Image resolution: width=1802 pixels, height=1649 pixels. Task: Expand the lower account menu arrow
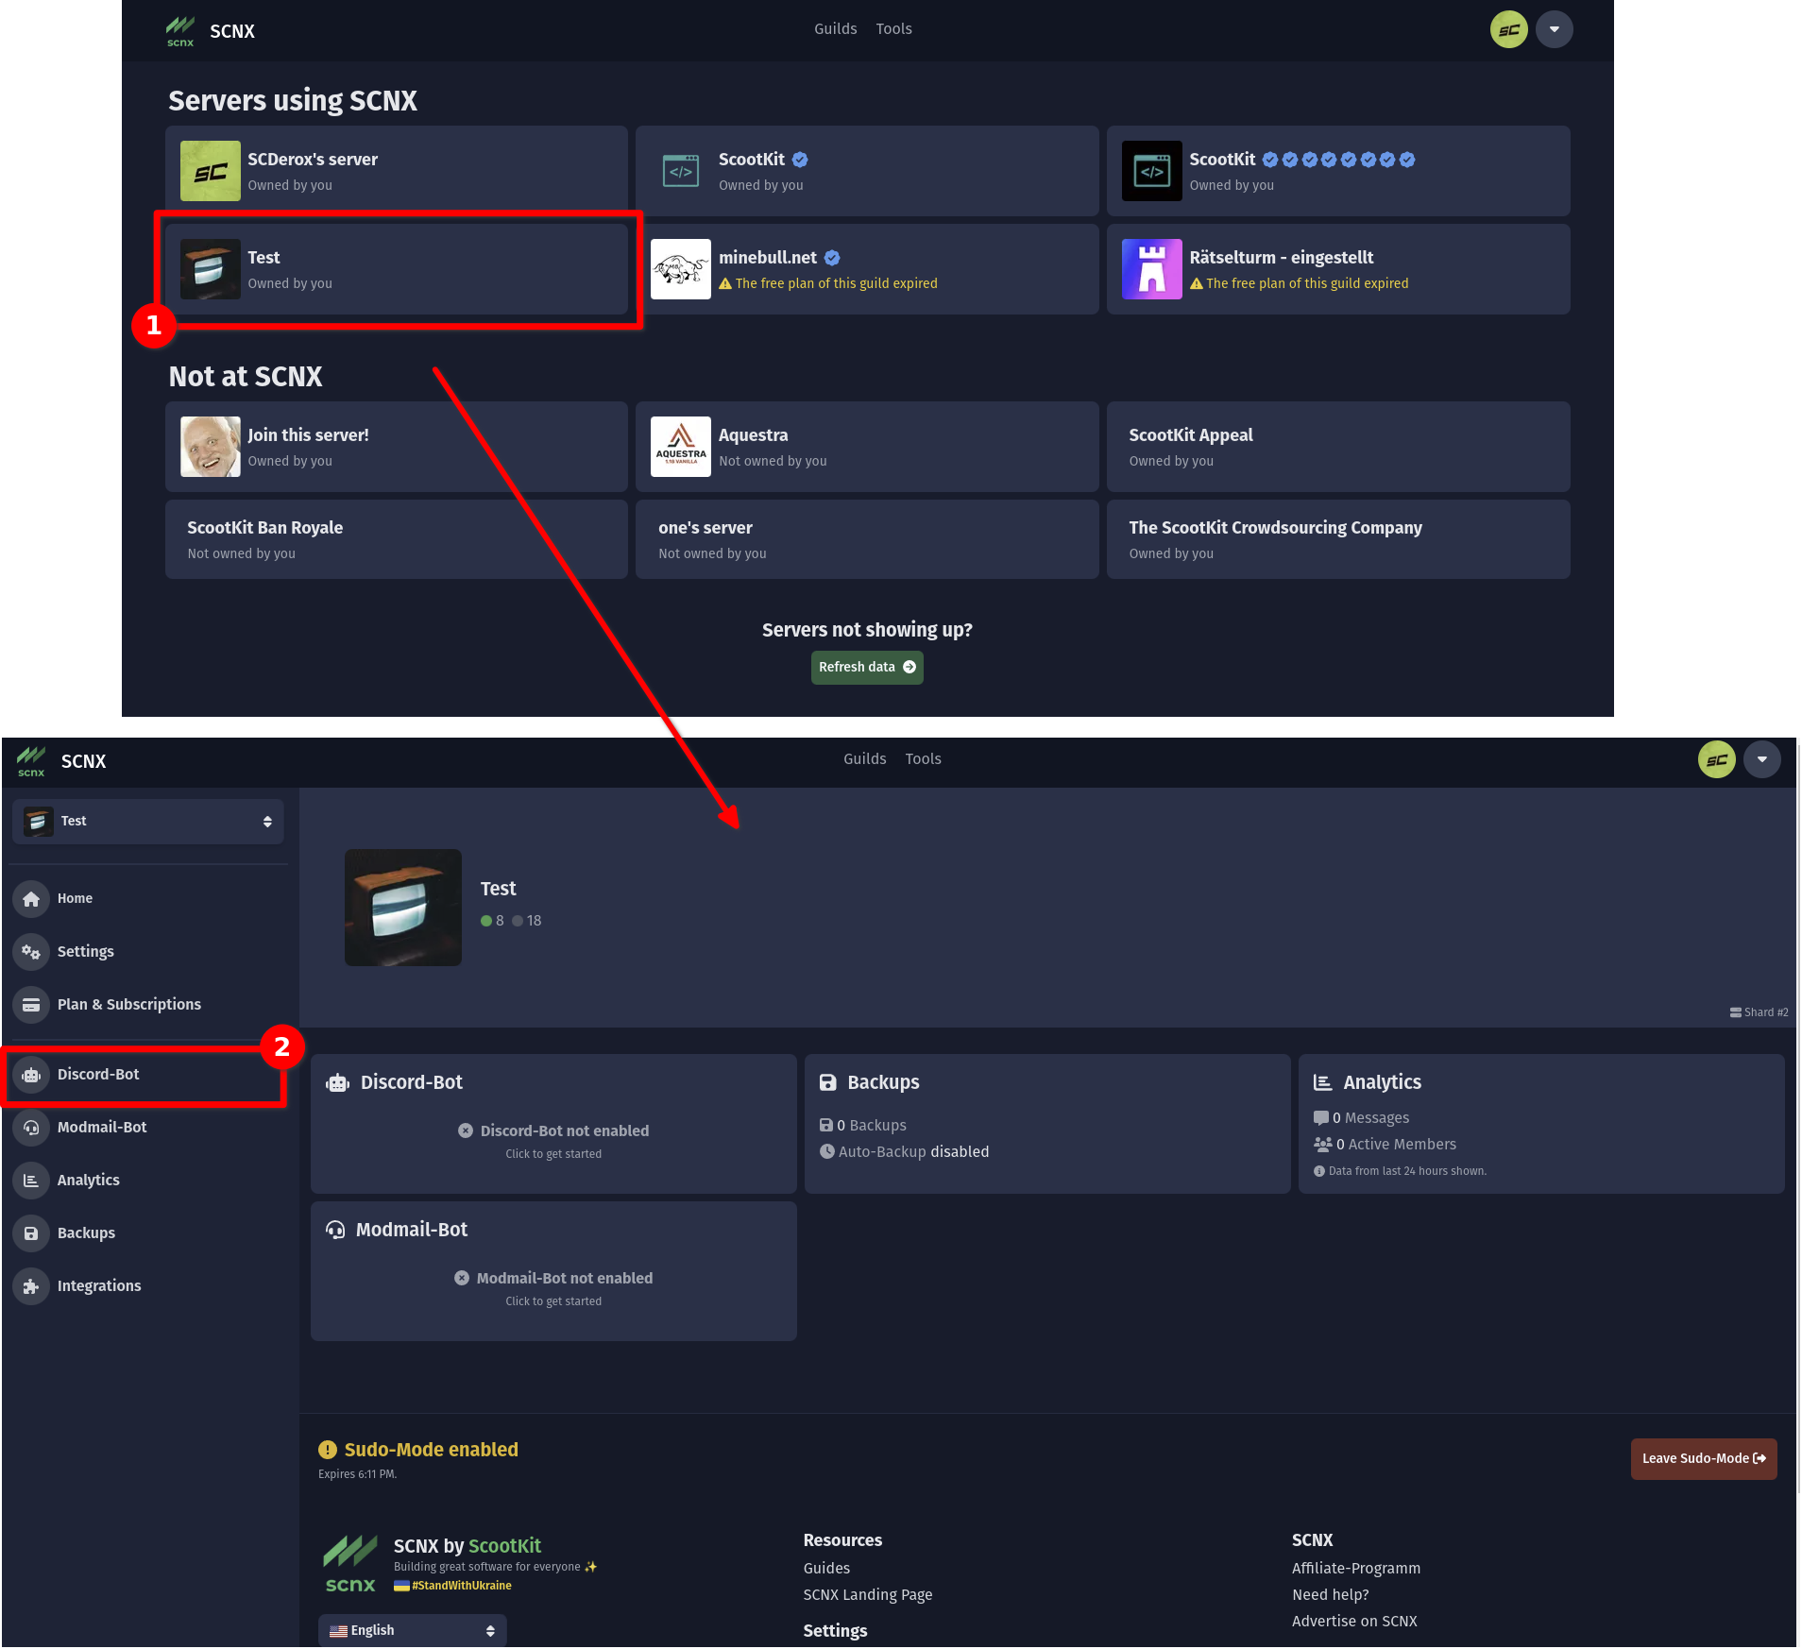pyautogui.click(x=1761, y=759)
